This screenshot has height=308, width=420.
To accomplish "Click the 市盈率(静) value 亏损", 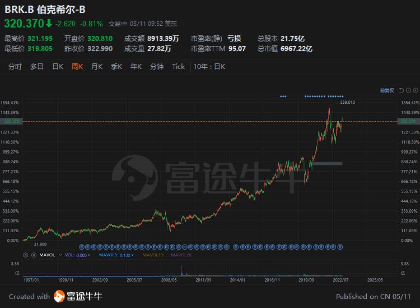I will click(234, 39).
